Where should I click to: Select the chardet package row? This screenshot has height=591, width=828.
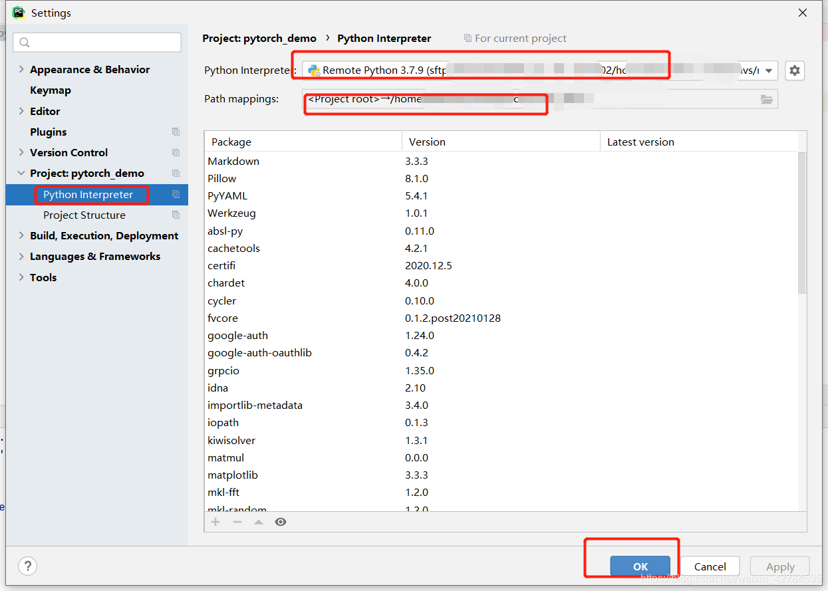pos(501,283)
